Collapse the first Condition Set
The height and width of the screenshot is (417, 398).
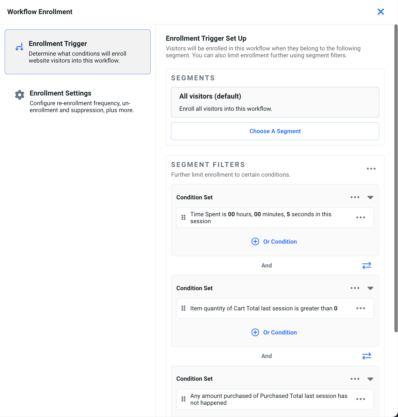pyautogui.click(x=370, y=197)
